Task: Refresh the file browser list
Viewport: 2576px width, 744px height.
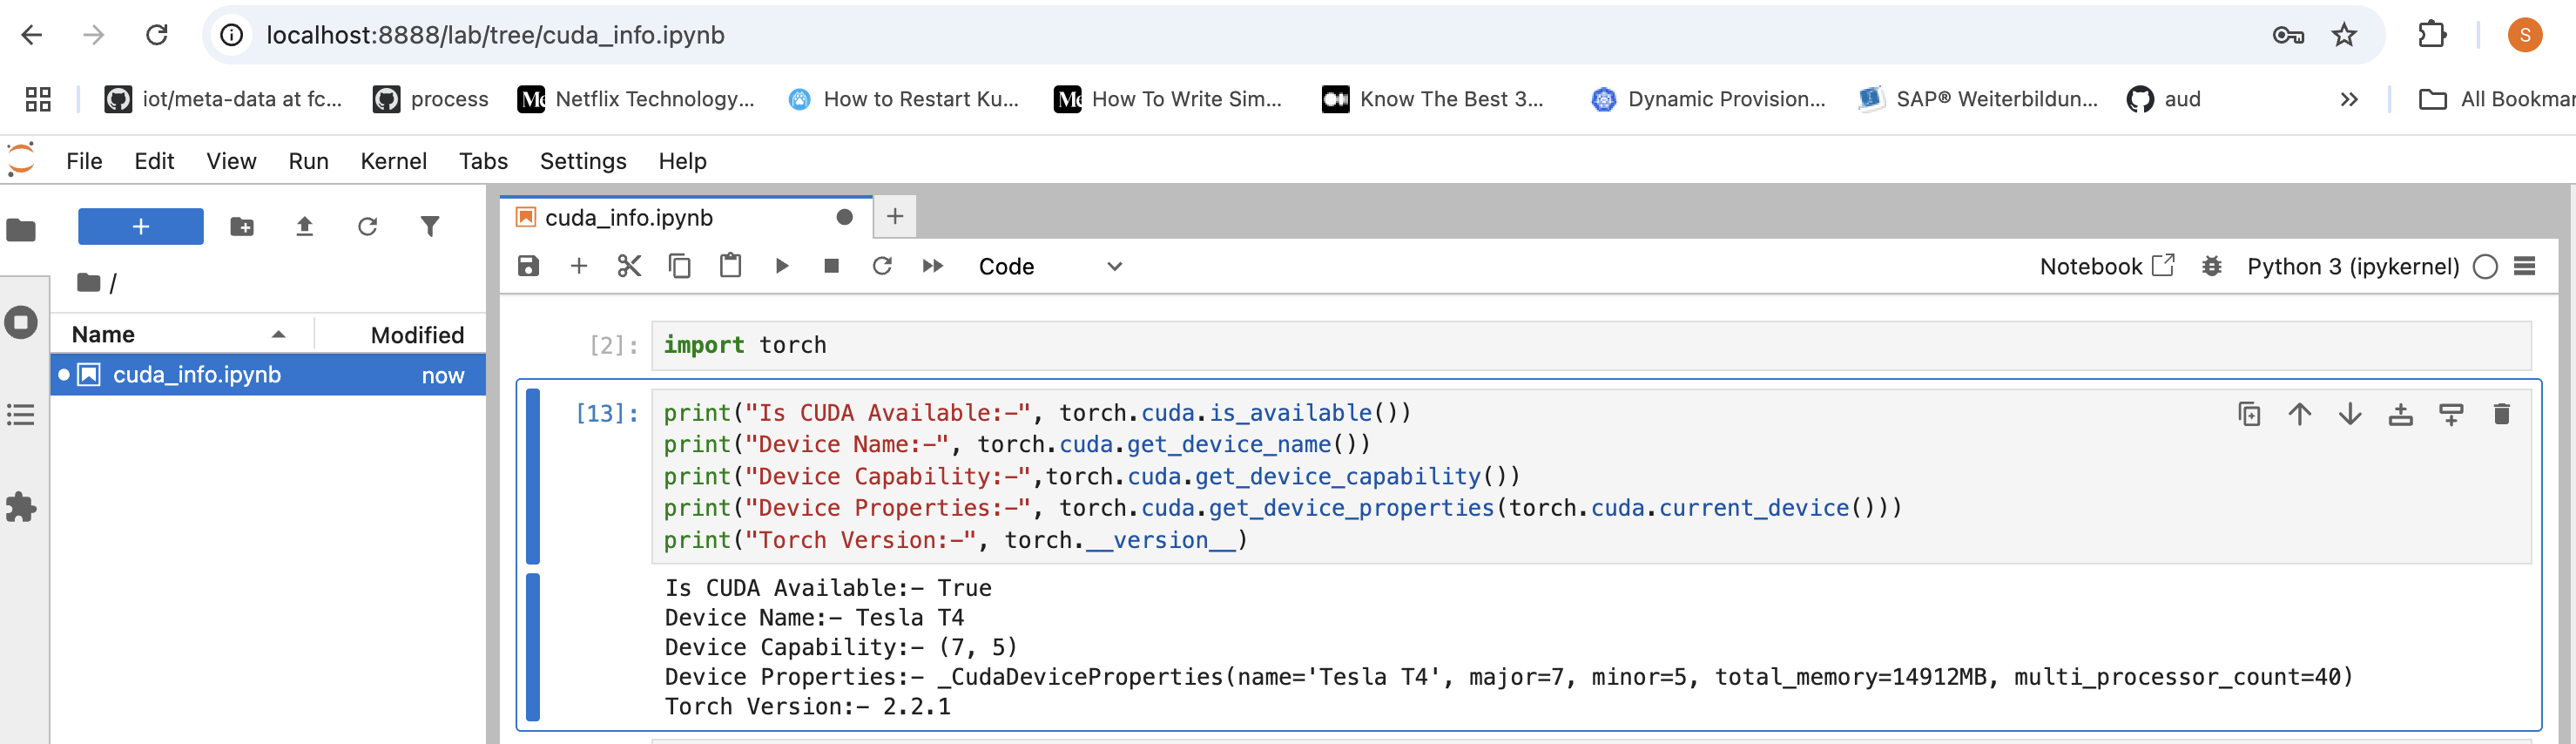Action: click(x=367, y=227)
